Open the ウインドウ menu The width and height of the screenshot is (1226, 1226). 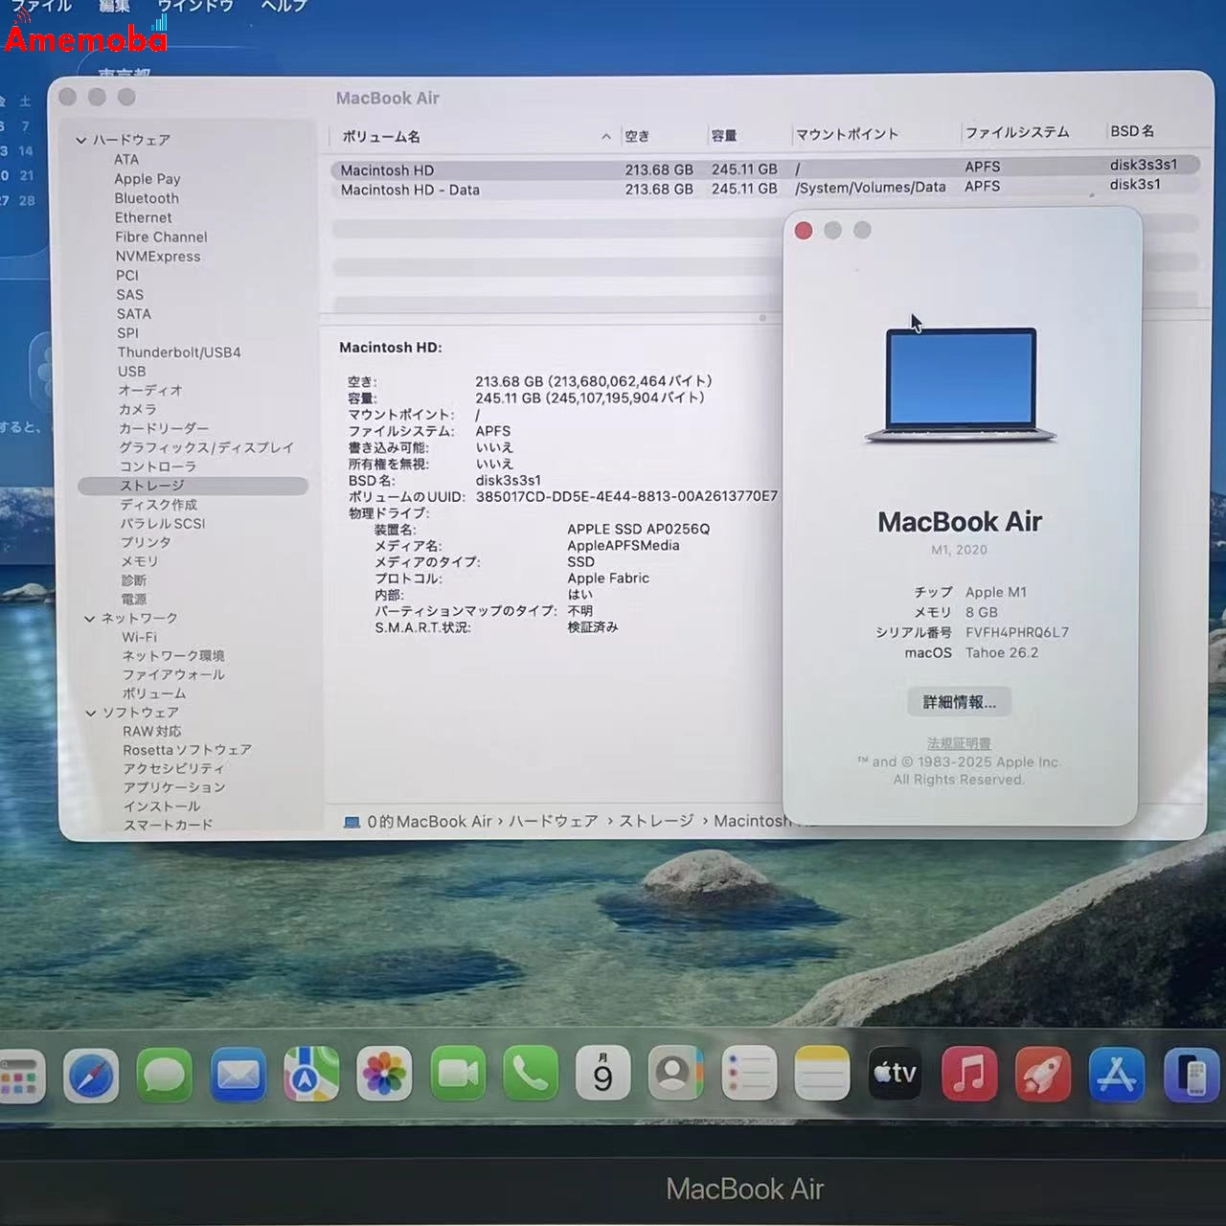click(x=194, y=7)
